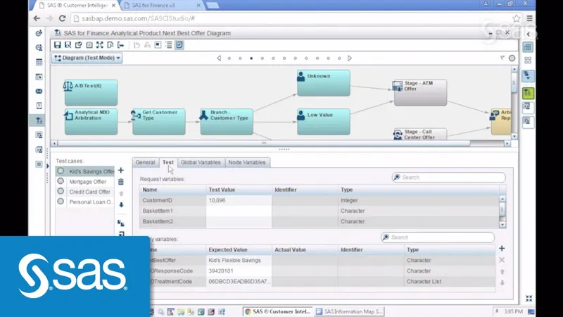Select the Analytical NBO Arbitration node

[91, 122]
